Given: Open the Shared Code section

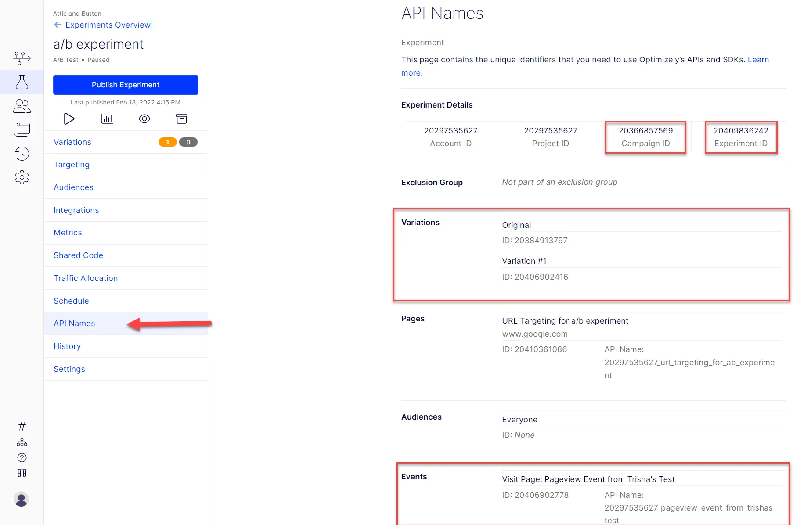Looking at the screenshot, I should point(126,255).
